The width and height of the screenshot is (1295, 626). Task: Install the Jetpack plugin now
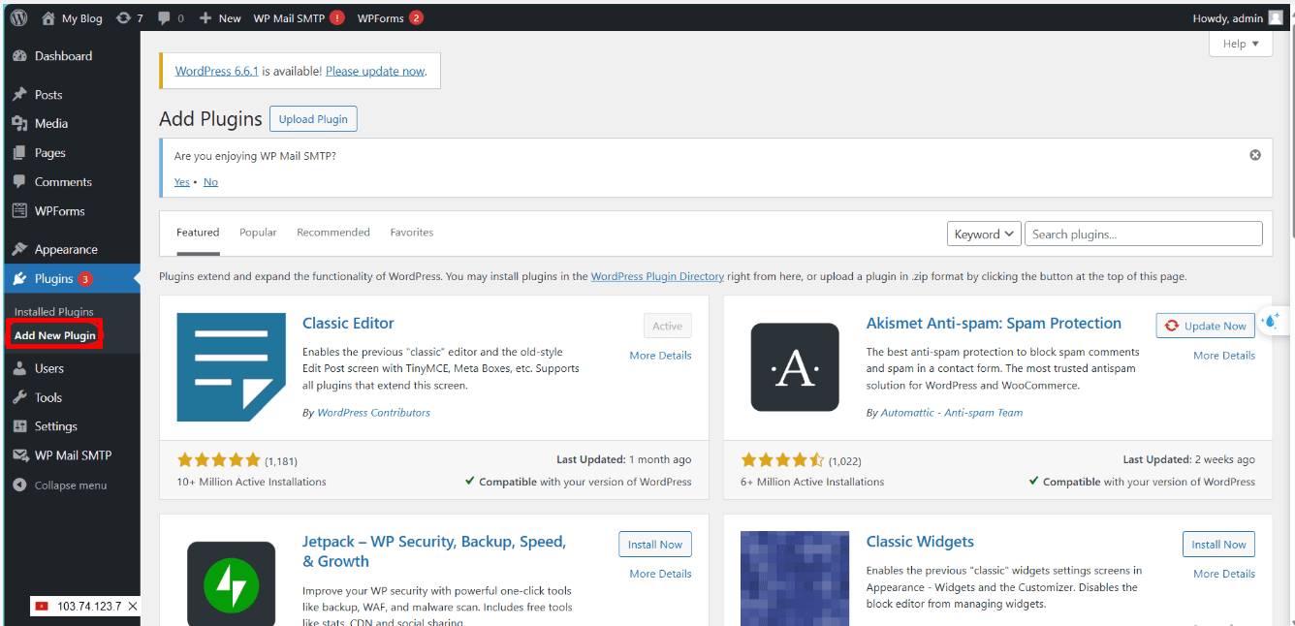tap(655, 545)
